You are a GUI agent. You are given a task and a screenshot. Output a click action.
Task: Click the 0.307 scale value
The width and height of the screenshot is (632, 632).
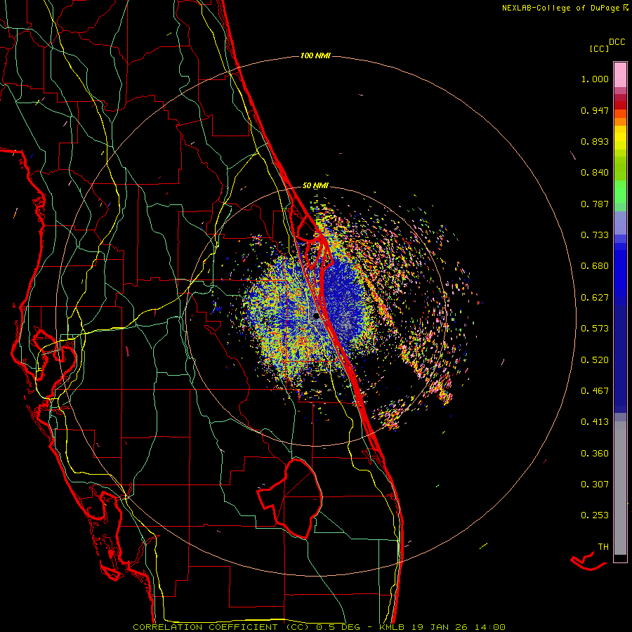coord(595,485)
